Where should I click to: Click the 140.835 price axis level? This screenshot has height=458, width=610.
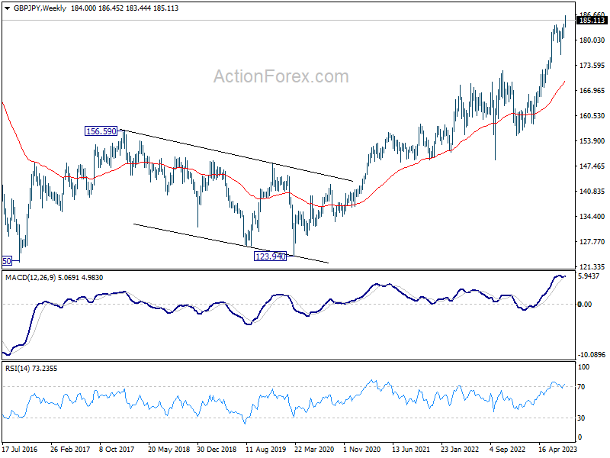592,192
